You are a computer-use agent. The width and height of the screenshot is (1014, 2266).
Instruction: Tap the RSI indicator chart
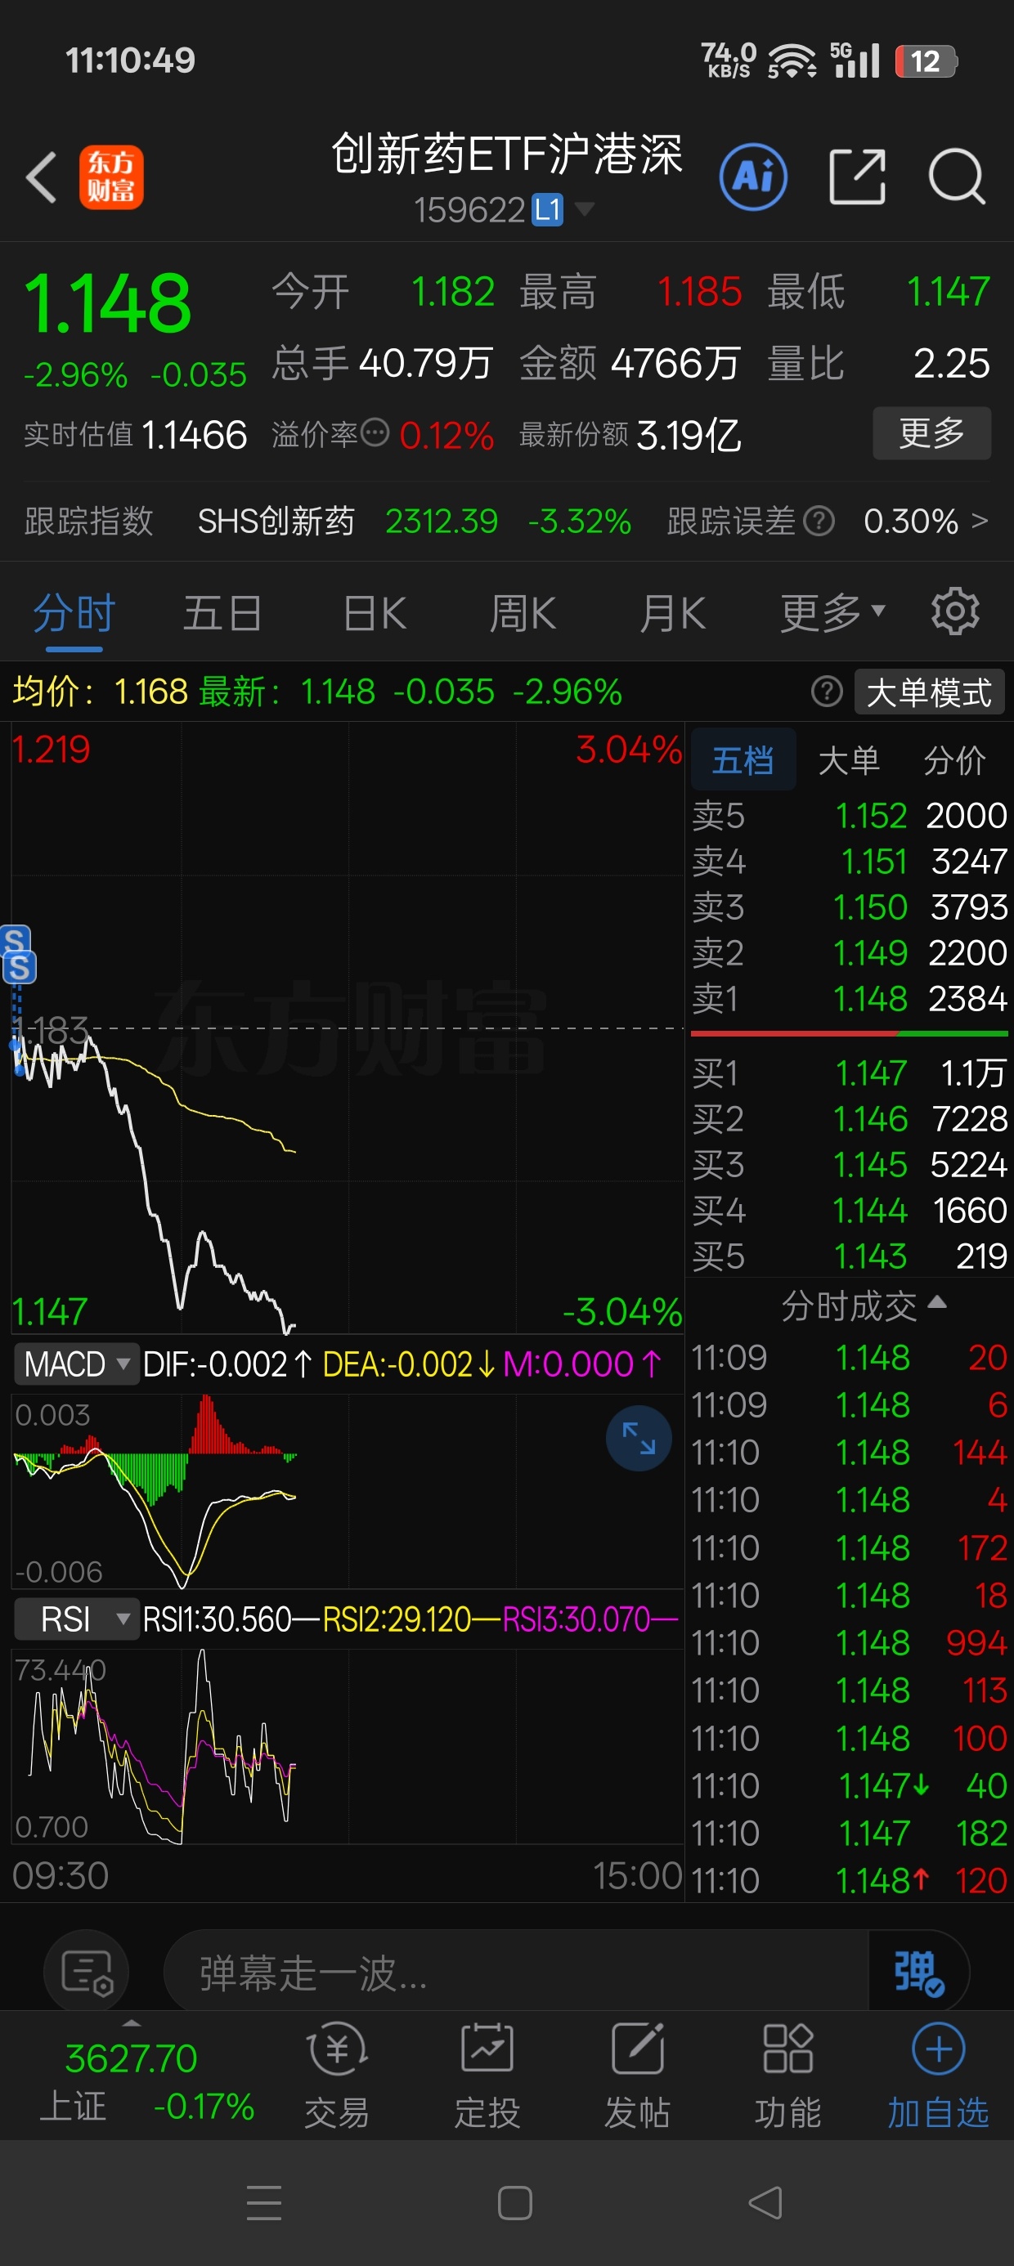[x=348, y=1746]
